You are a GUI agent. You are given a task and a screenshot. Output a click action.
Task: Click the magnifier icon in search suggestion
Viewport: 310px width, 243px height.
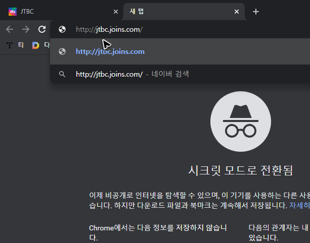point(62,74)
